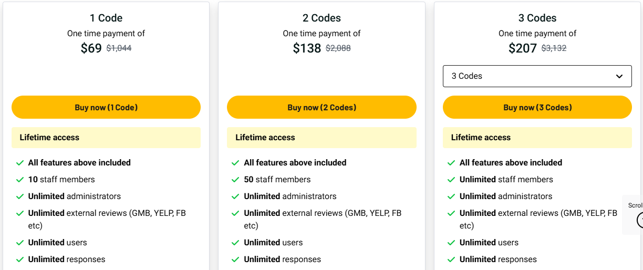Click the crossed-out $1,044 price
643x270 pixels.
(x=119, y=48)
